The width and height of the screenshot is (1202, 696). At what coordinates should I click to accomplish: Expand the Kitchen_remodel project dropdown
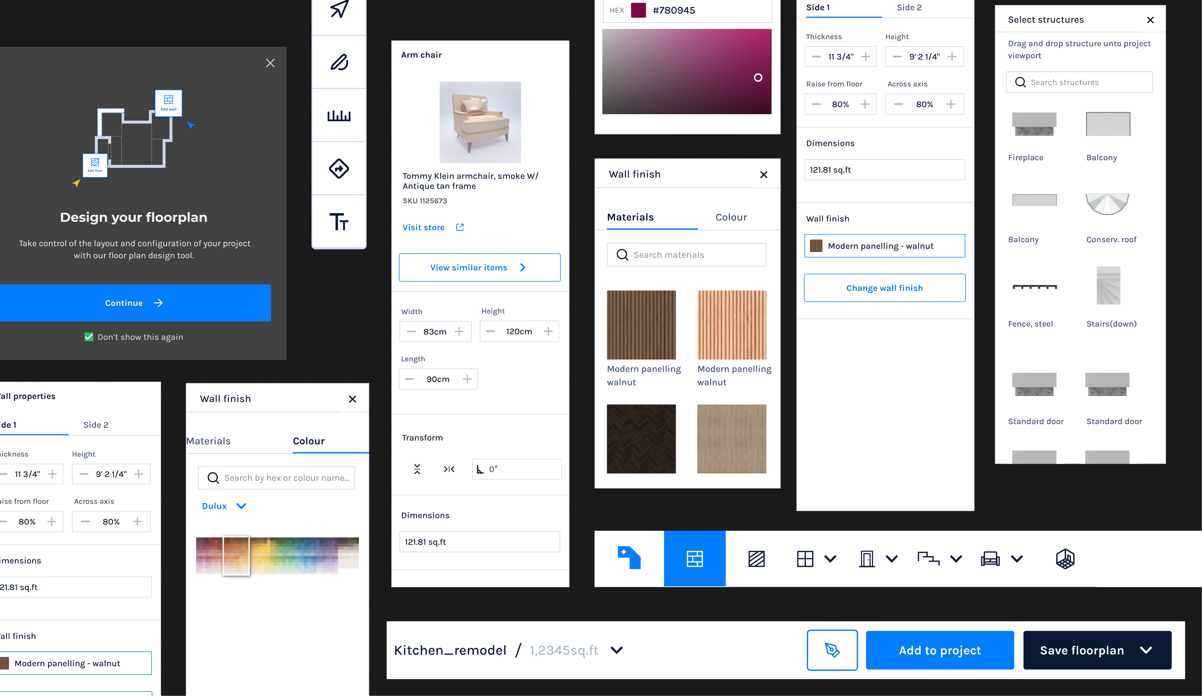(x=617, y=650)
